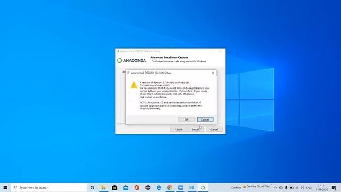Open the volume speaker tray icon
This screenshot has width=341, height=192.
pyautogui.click(x=302, y=187)
